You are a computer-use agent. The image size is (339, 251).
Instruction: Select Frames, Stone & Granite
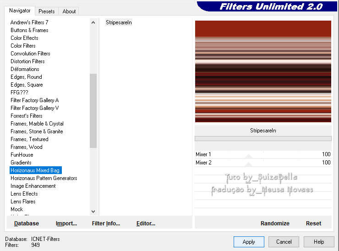[37, 131]
